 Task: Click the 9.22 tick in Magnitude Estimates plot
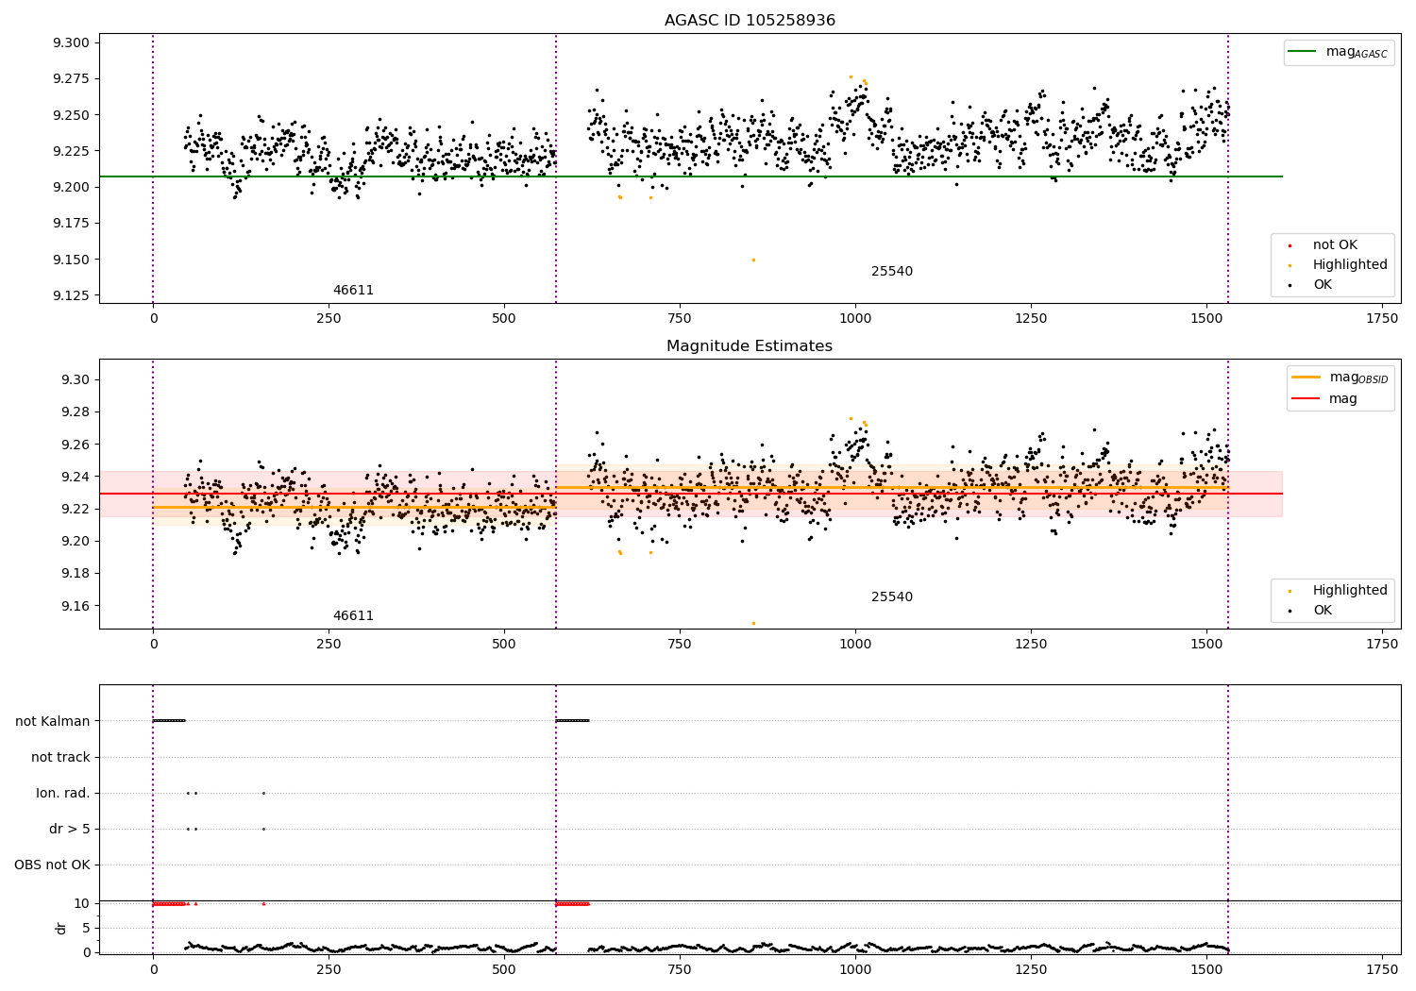point(75,510)
